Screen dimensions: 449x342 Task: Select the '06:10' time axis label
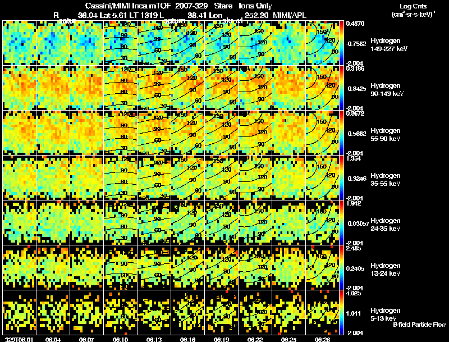pos(120,339)
